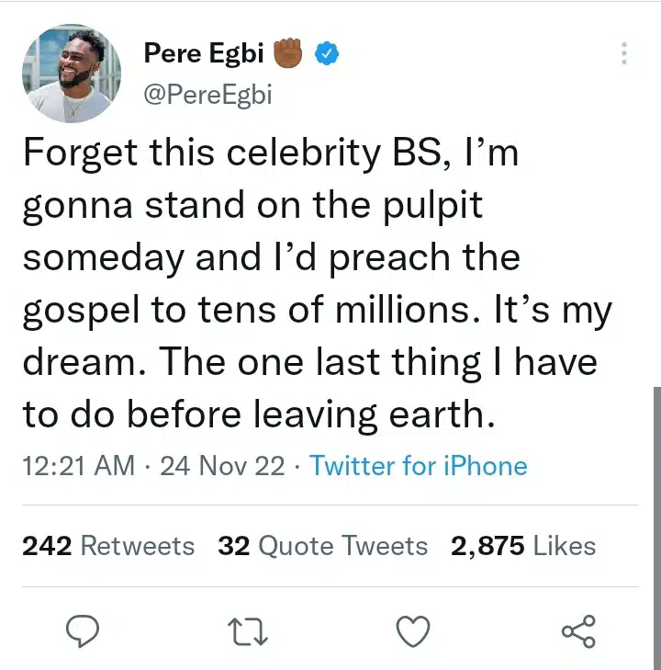
Task: Open the Pere Egbi display name
Action: pyautogui.click(x=204, y=54)
